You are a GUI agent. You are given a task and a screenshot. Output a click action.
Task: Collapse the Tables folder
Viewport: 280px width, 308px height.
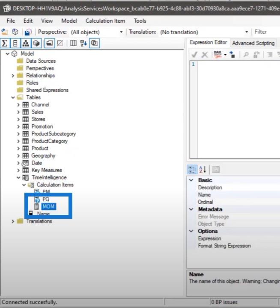[13, 97]
